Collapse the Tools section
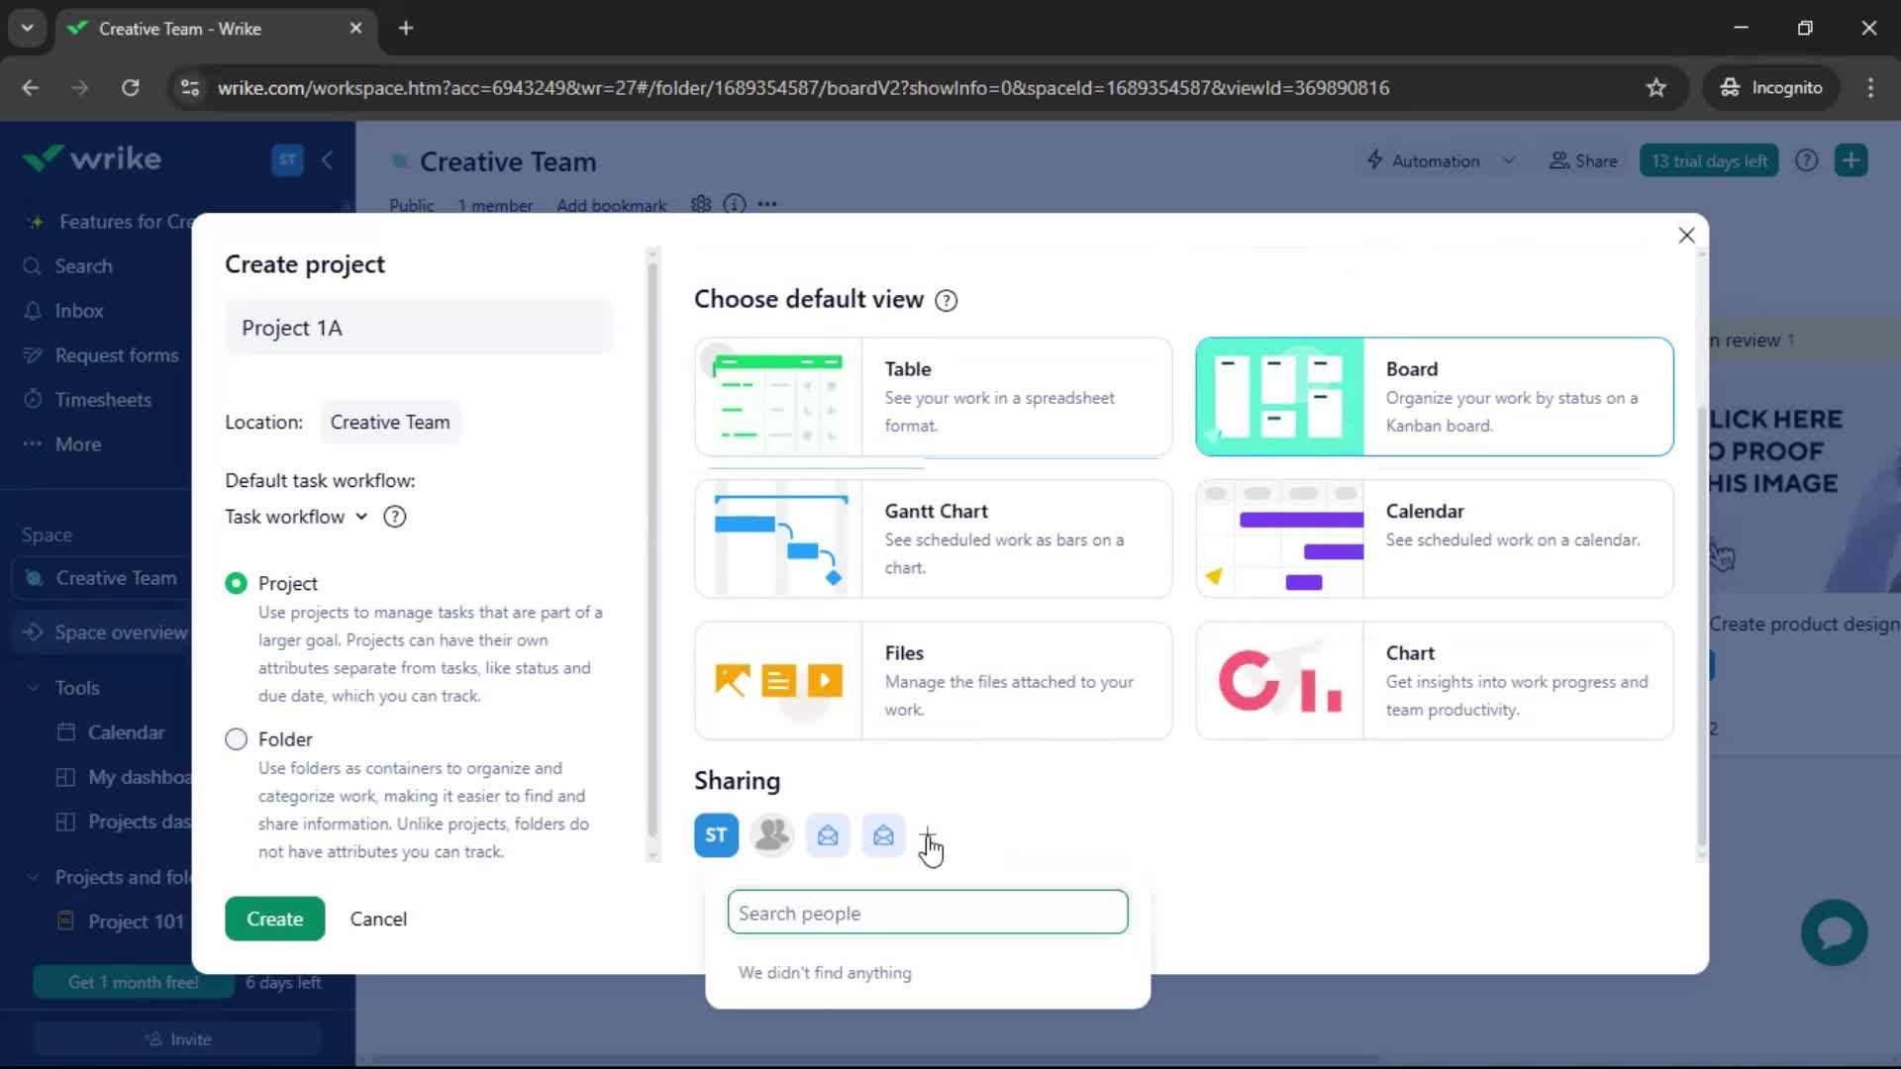The width and height of the screenshot is (1901, 1069). coord(33,688)
